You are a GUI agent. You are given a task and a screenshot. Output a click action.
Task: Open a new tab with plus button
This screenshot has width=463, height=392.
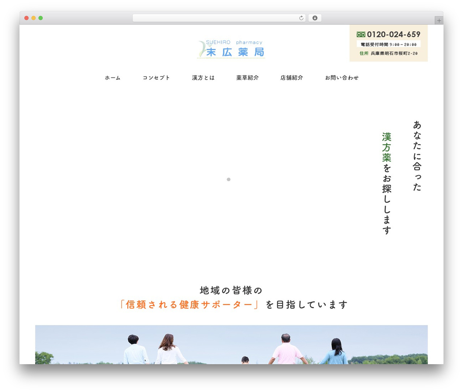coord(439,21)
